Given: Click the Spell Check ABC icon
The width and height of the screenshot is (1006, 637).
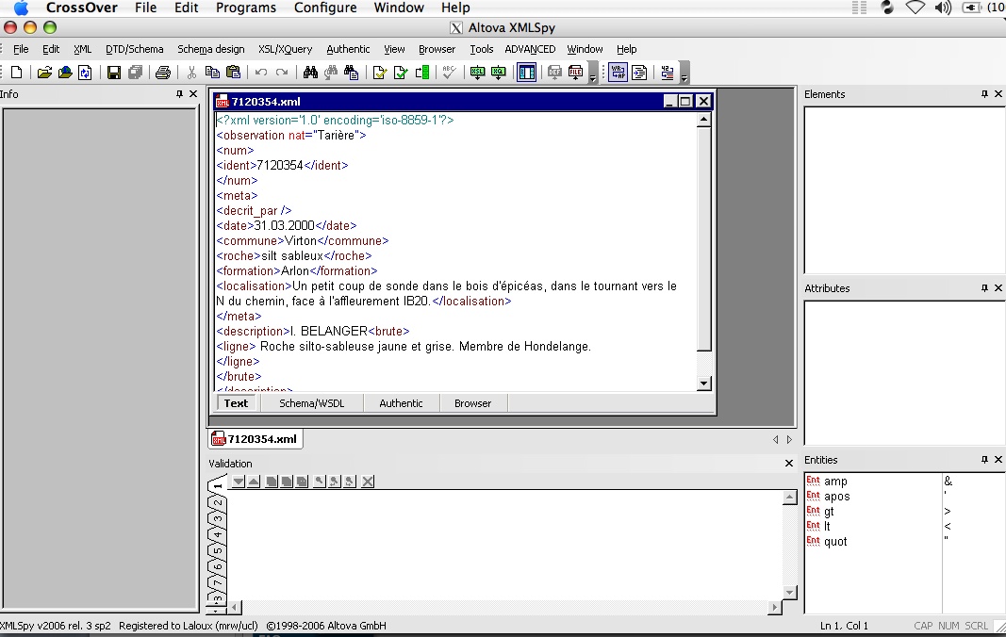Looking at the screenshot, I should pos(450,72).
